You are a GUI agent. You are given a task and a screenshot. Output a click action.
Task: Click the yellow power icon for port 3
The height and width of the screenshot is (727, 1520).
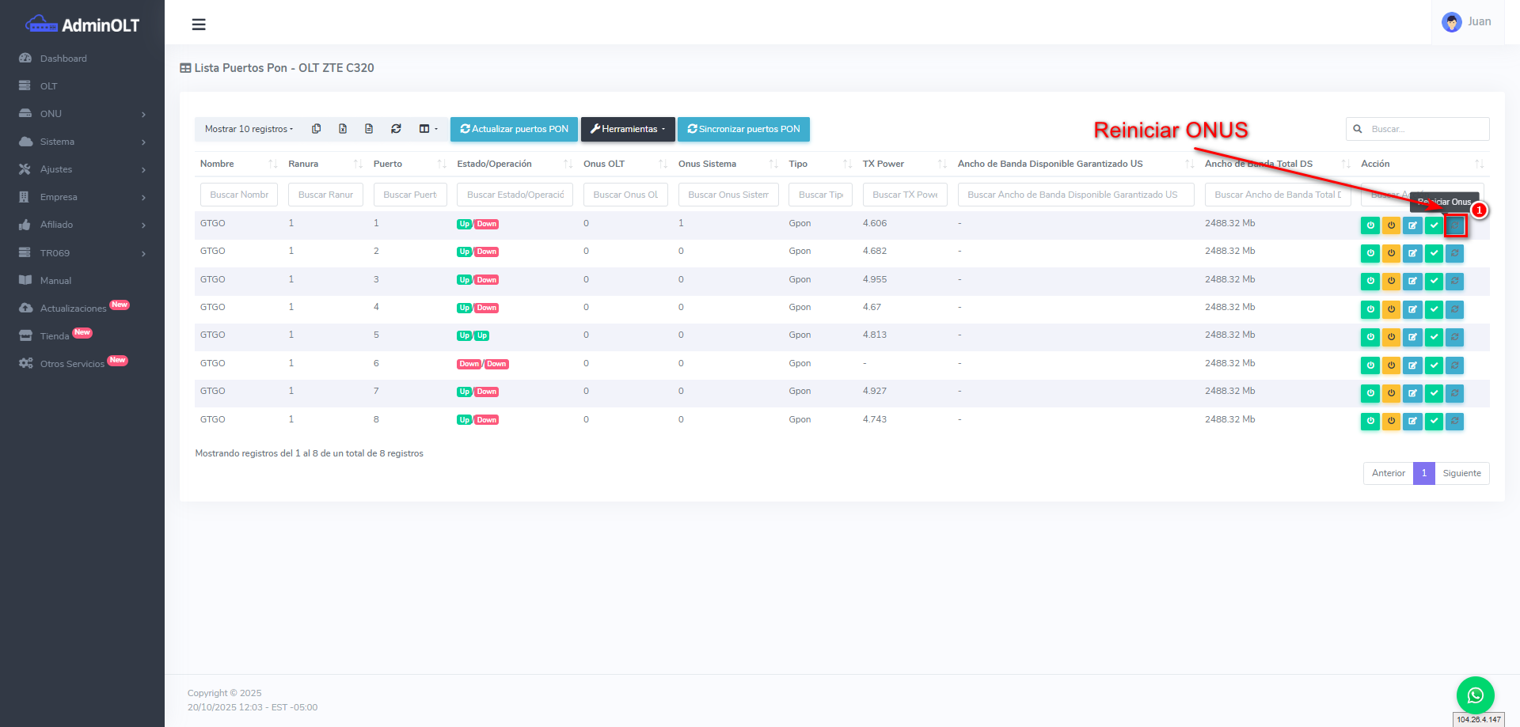(x=1391, y=282)
